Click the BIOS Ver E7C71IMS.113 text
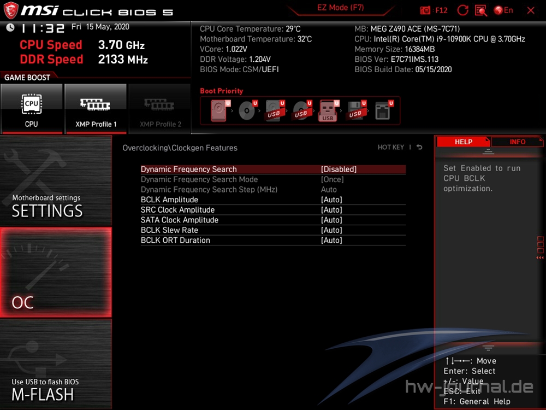 (396, 59)
